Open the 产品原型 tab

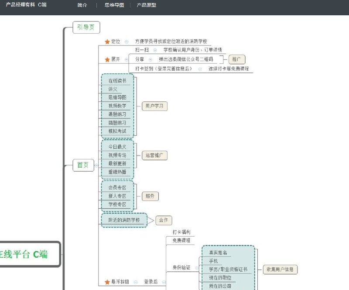[147, 5]
